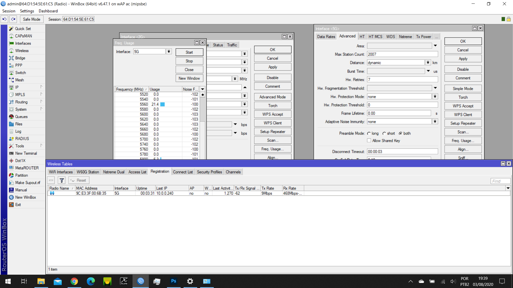Toggle Safe Mode
The width and height of the screenshot is (513, 288).
click(x=32, y=19)
